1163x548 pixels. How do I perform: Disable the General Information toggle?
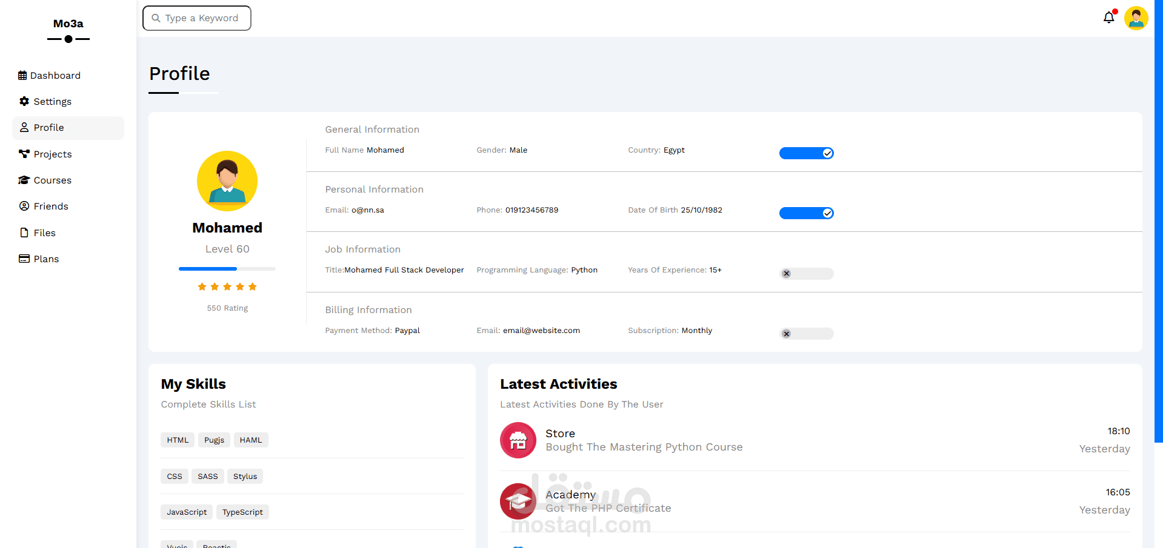click(x=807, y=153)
